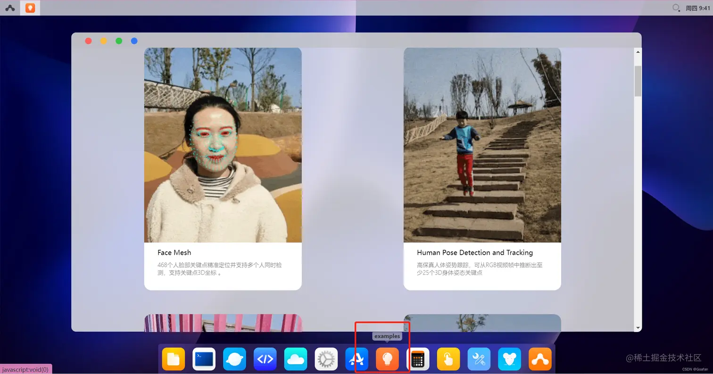Open the partially visible bottom-right card

pos(482,323)
